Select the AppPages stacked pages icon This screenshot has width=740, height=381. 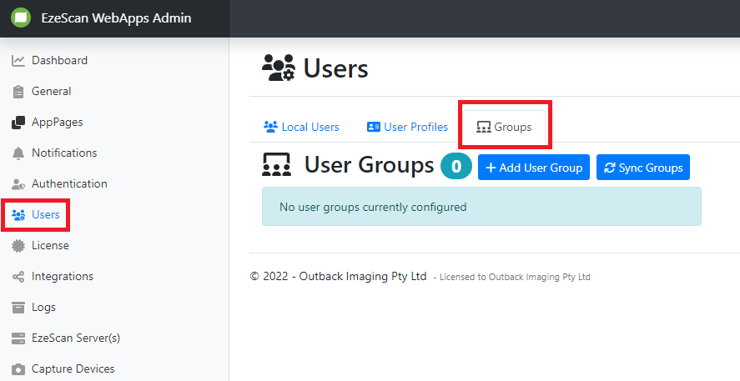[x=18, y=123]
